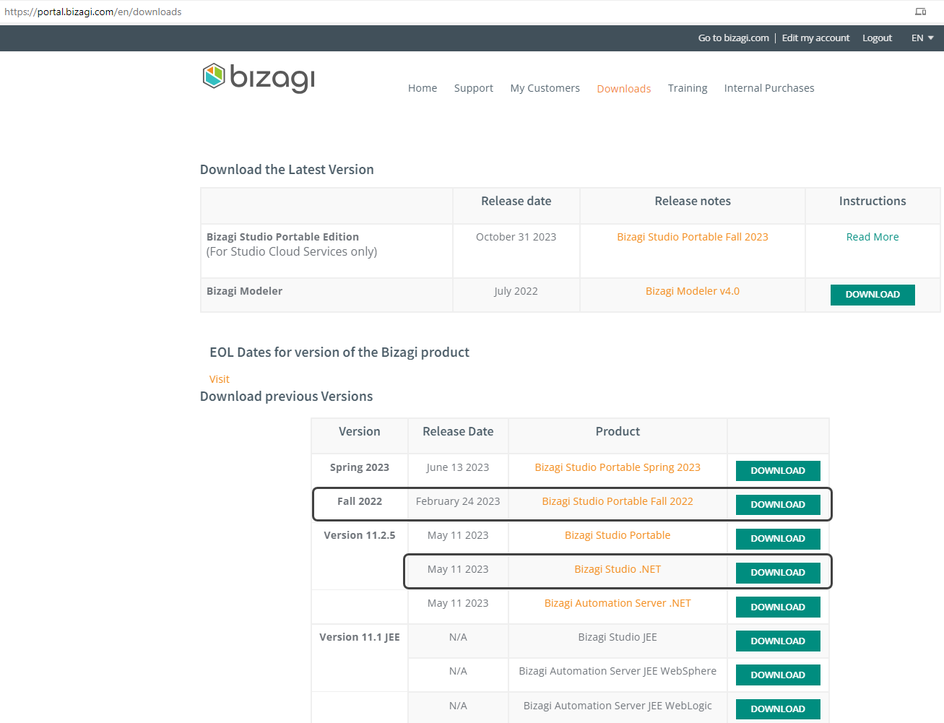Select 'Download previous Versions' heading
944x723 pixels.
tap(286, 397)
